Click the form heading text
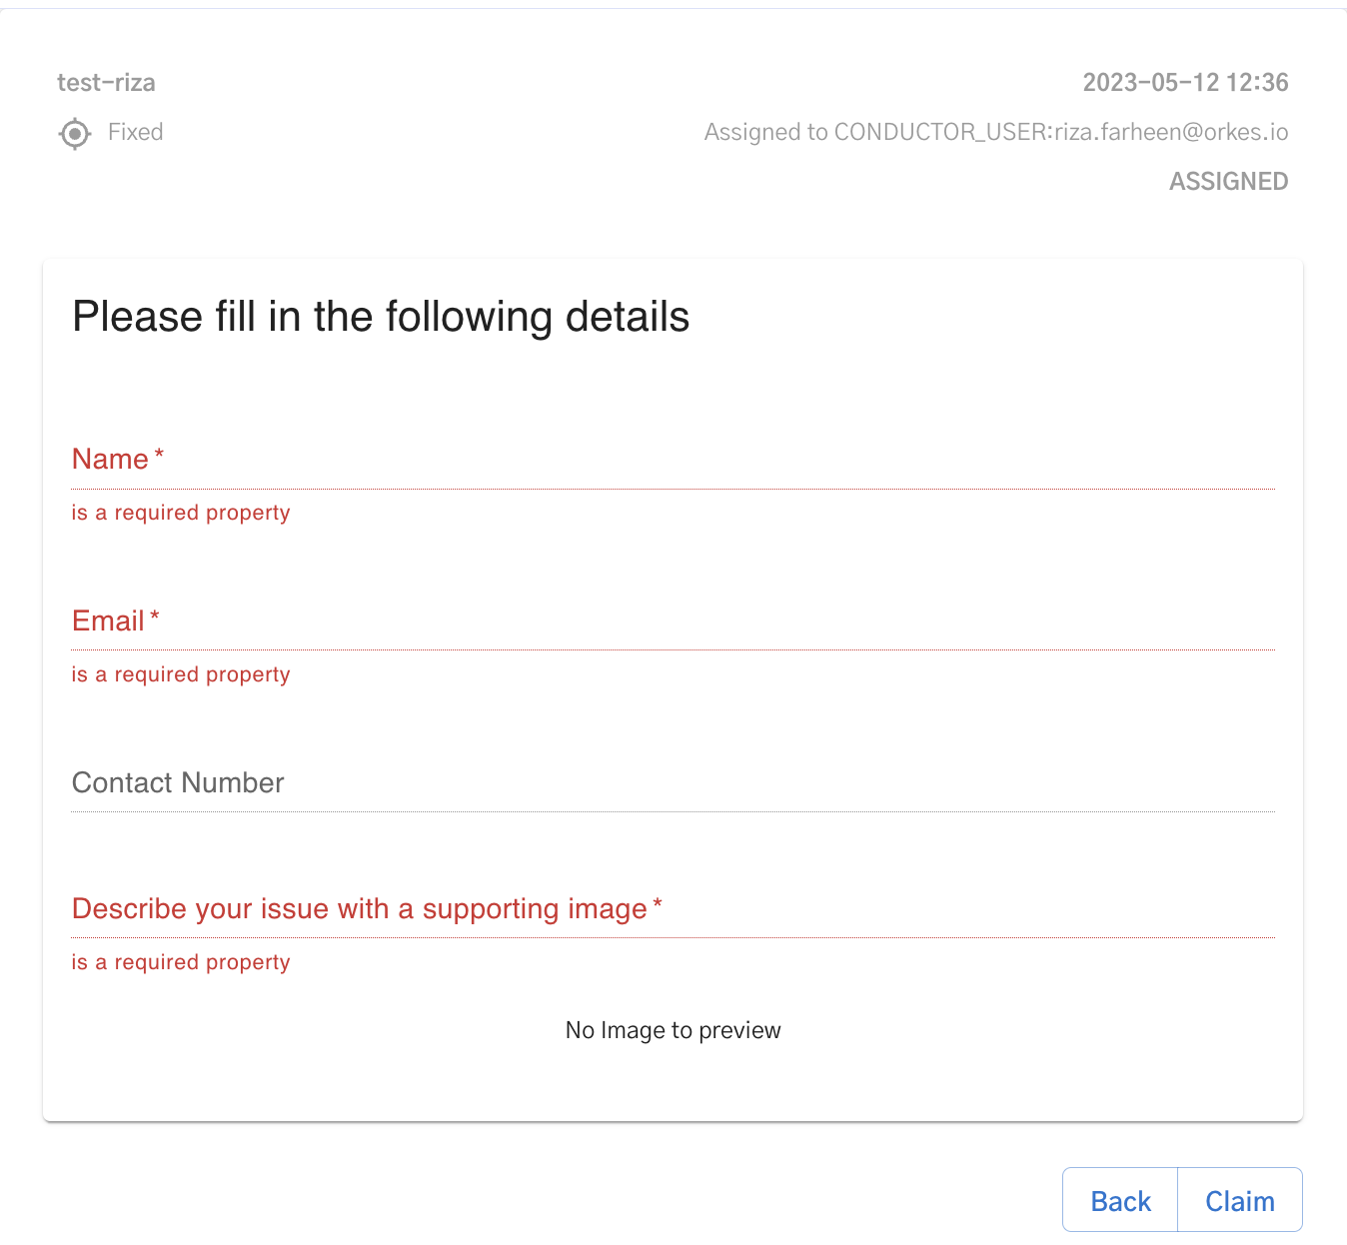 pyautogui.click(x=380, y=316)
